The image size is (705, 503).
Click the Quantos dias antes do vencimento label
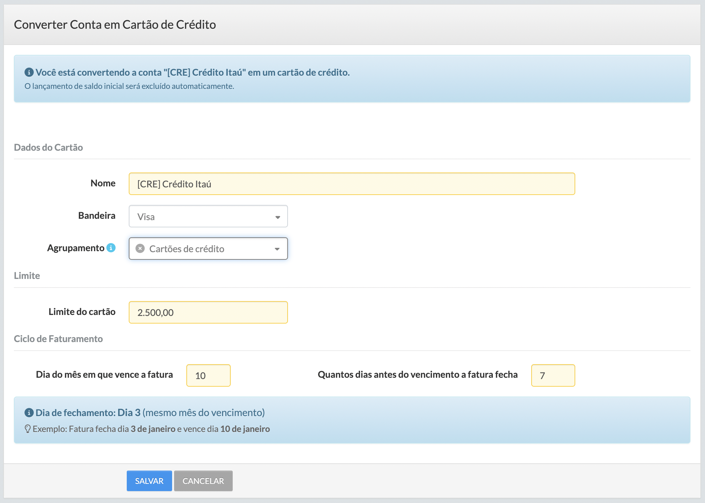tap(417, 374)
